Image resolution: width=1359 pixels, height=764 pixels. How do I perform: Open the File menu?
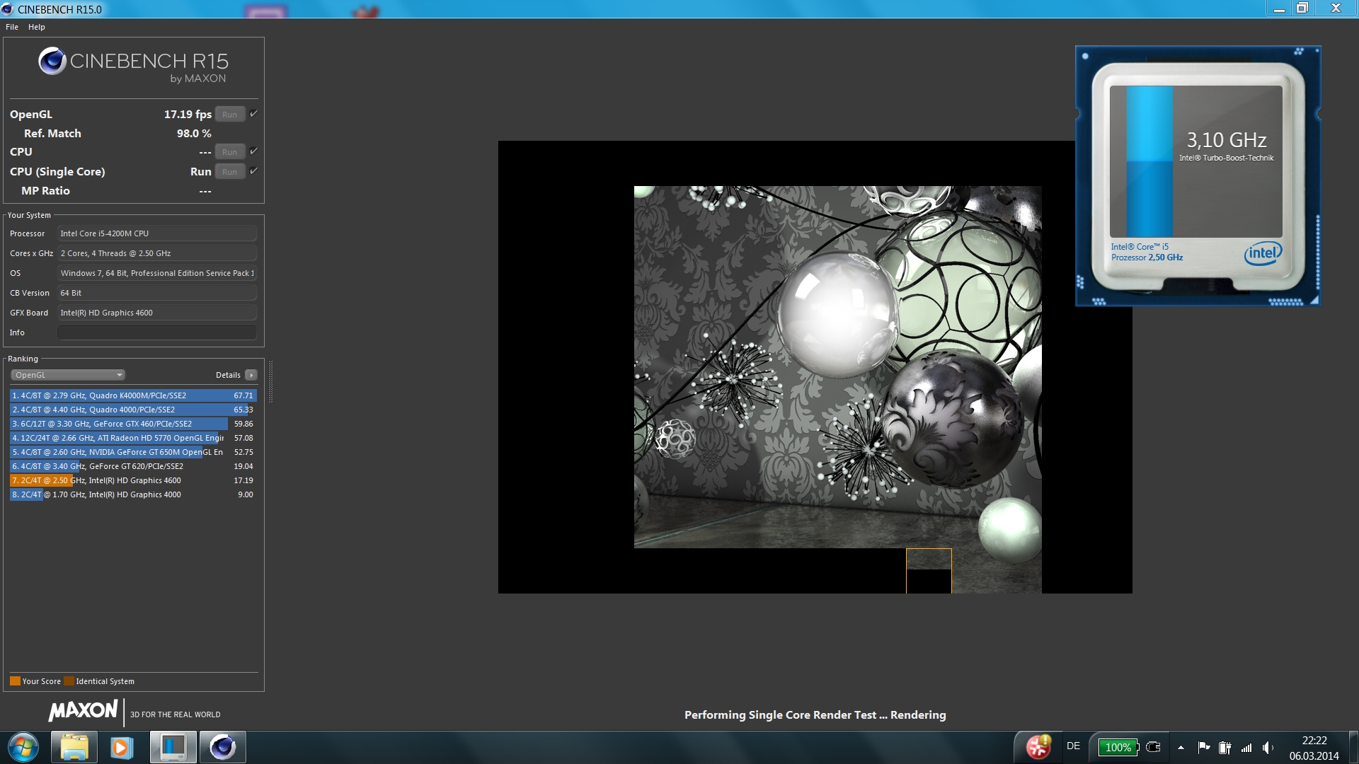[12, 27]
